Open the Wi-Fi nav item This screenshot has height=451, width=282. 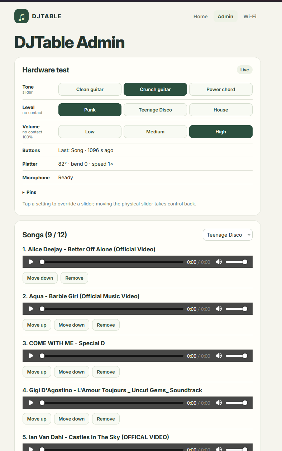(250, 16)
